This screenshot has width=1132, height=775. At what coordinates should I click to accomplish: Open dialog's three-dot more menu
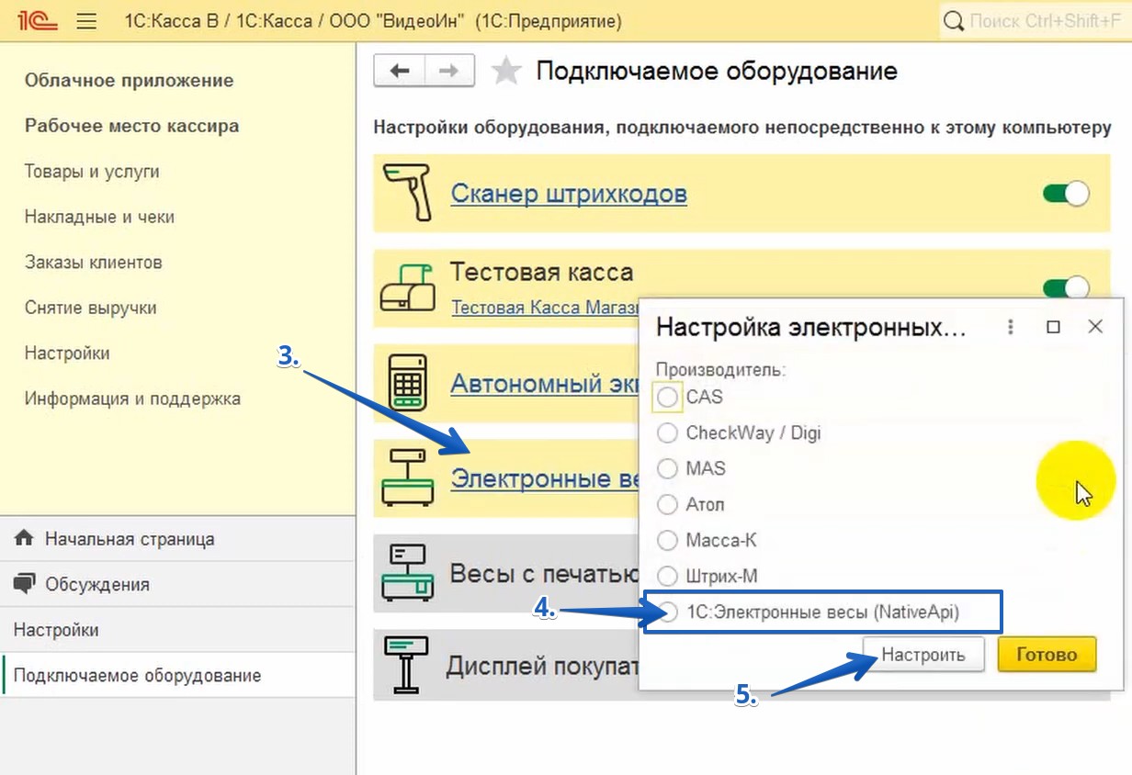click(x=1011, y=327)
